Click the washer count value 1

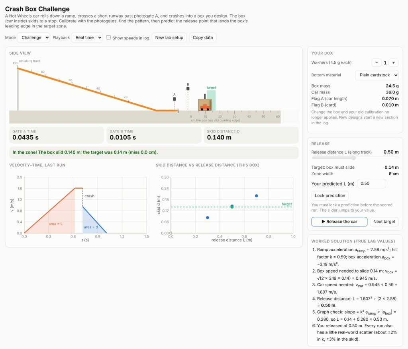coord(385,63)
